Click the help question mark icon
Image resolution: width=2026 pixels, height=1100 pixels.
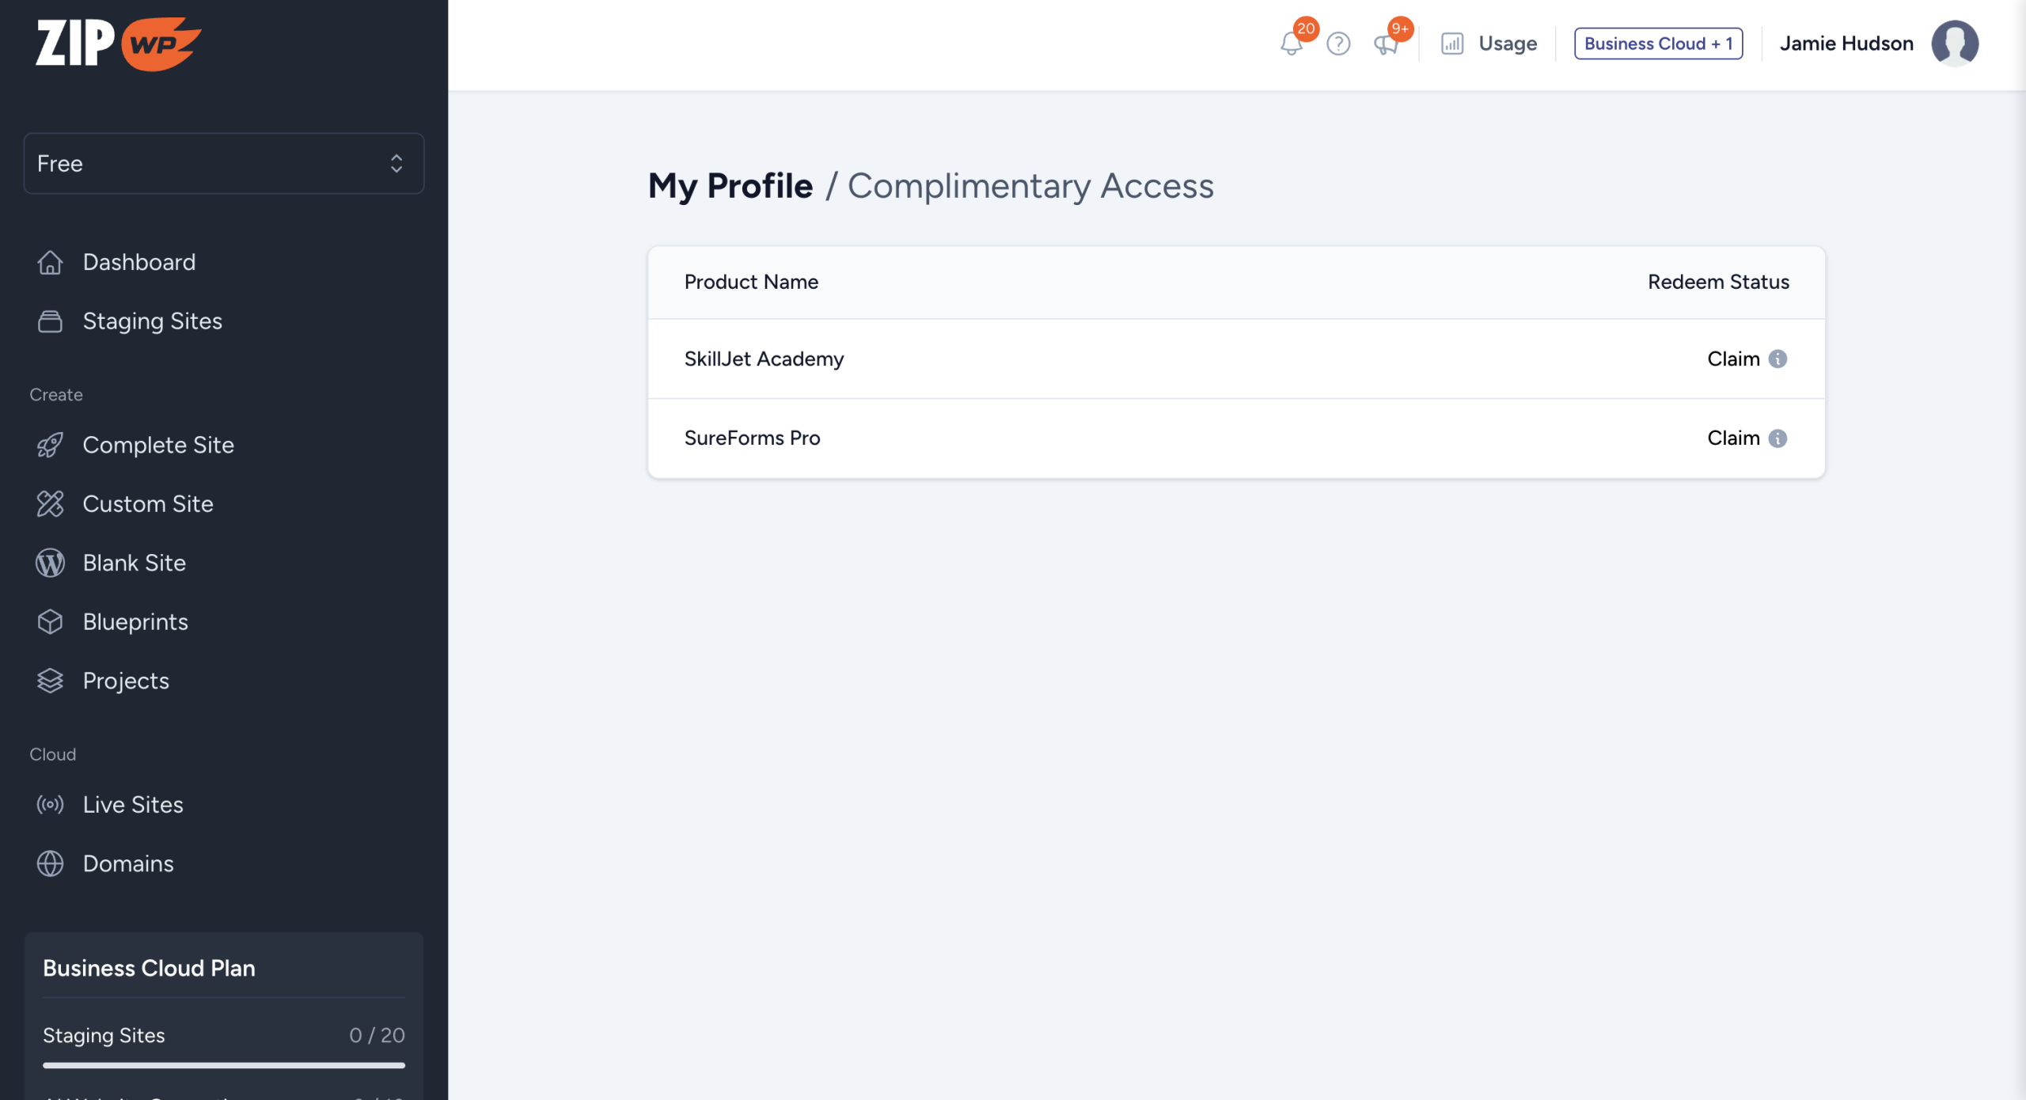[1338, 44]
